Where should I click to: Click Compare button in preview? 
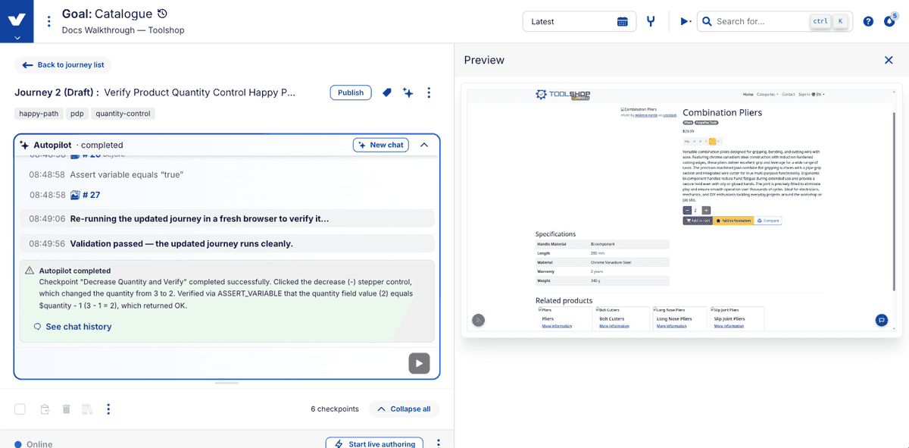(768, 221)
